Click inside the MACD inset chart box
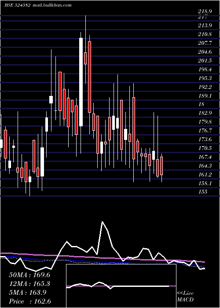The image size is (220, 308). click(x=121, y=286)
